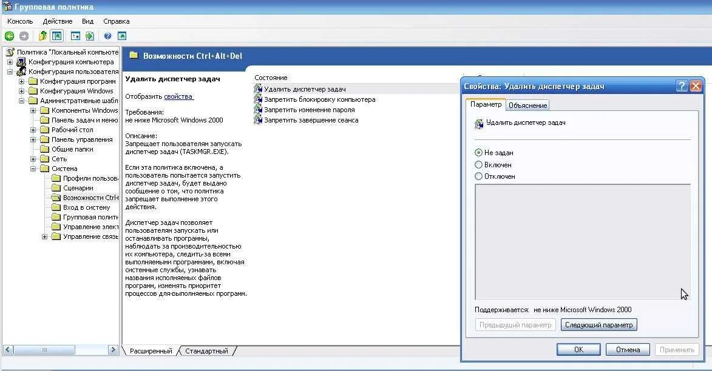Viewport: 712px width, 371px height.
Task: Click the blue Help question-mark toolbar icon
Action: tap(107, 36)
